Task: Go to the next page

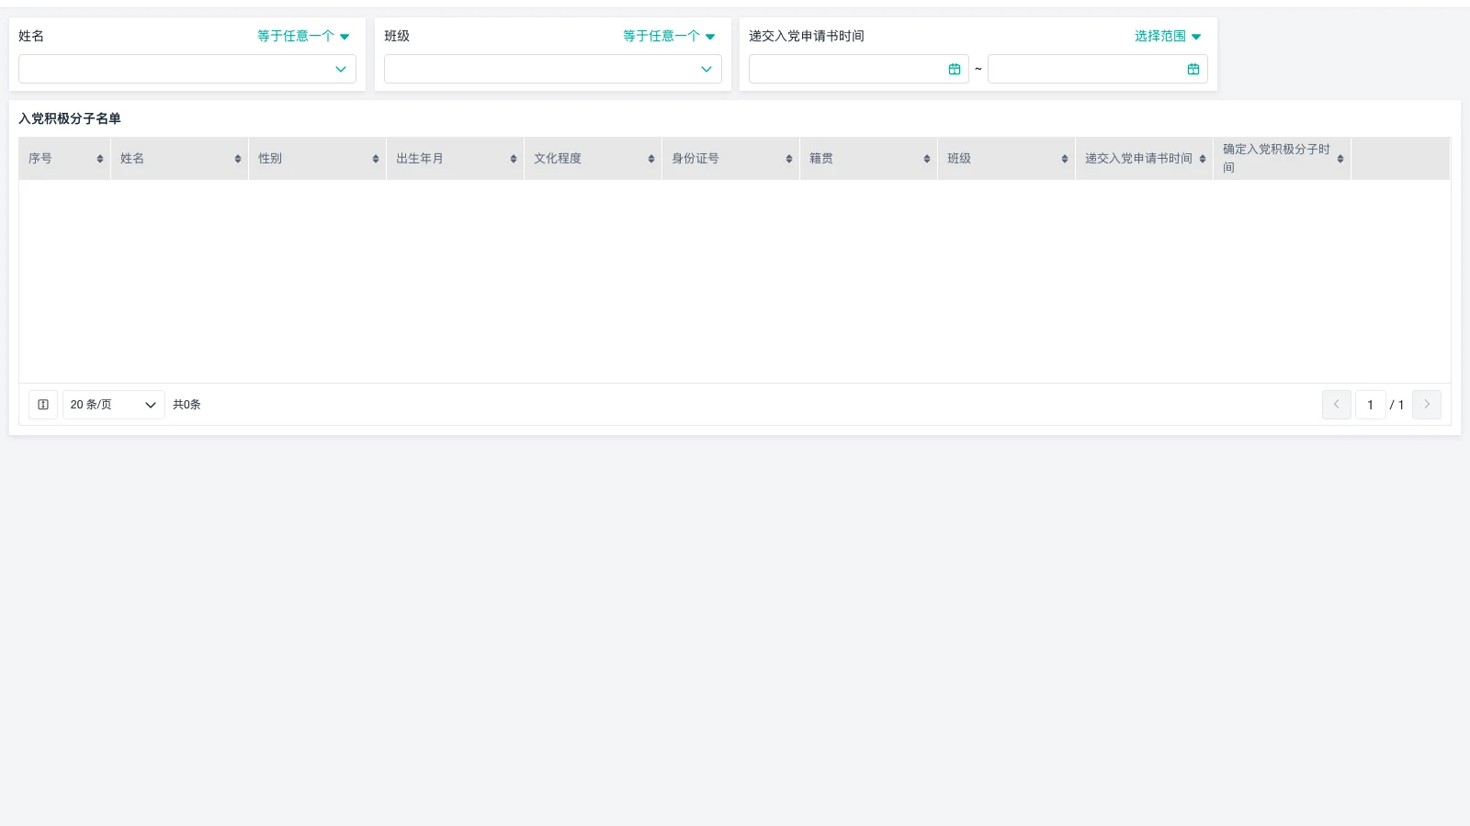Action: click(1427, 405)
